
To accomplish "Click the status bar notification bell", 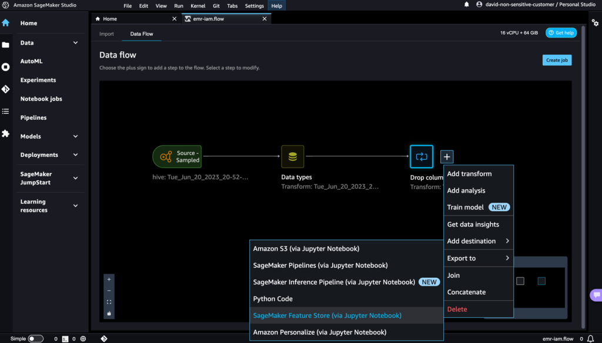I will coord(590,339).
